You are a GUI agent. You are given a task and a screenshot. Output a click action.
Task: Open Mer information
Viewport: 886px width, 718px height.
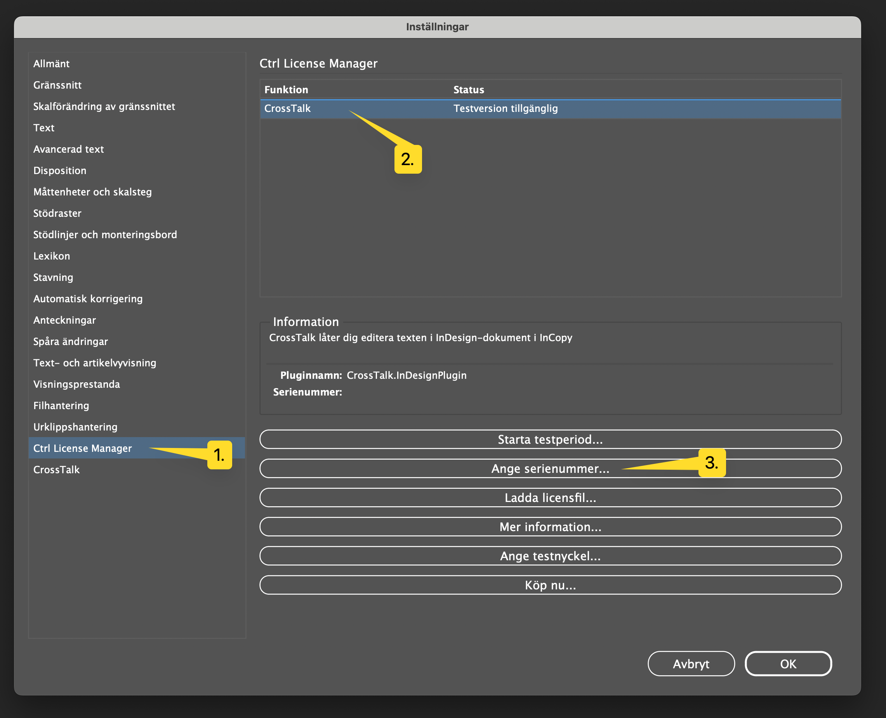click(x=551, y=527)
